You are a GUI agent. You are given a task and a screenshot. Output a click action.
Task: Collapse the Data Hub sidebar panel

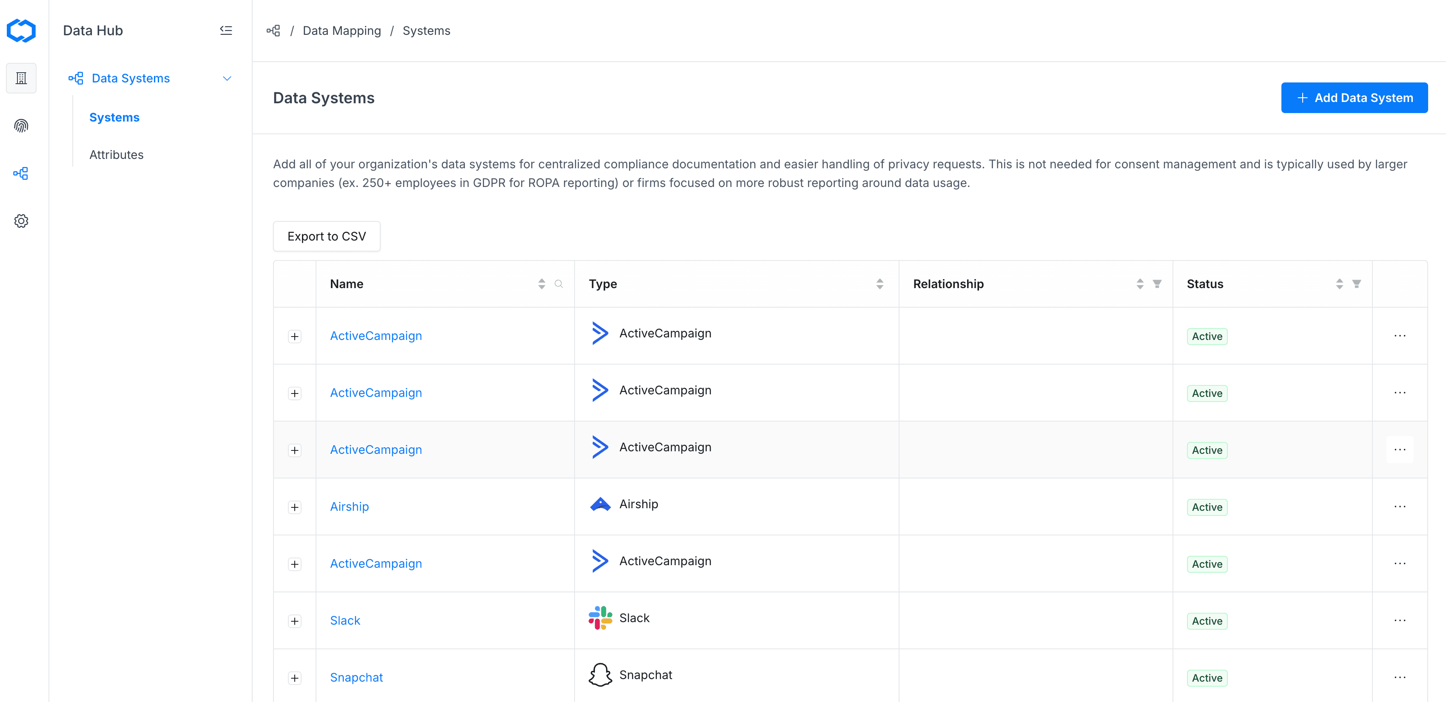click(226, 30)
